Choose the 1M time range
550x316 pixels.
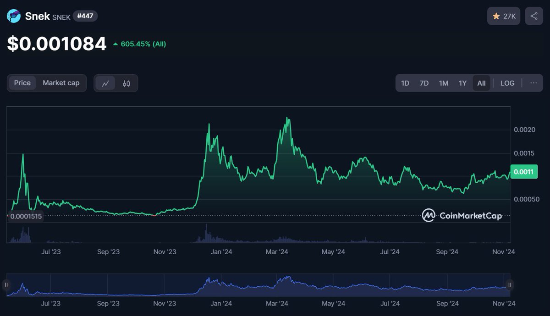(x=444, y=83)
